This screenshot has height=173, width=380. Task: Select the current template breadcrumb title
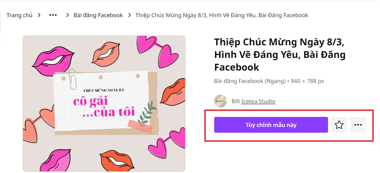(x=222, y=15)
